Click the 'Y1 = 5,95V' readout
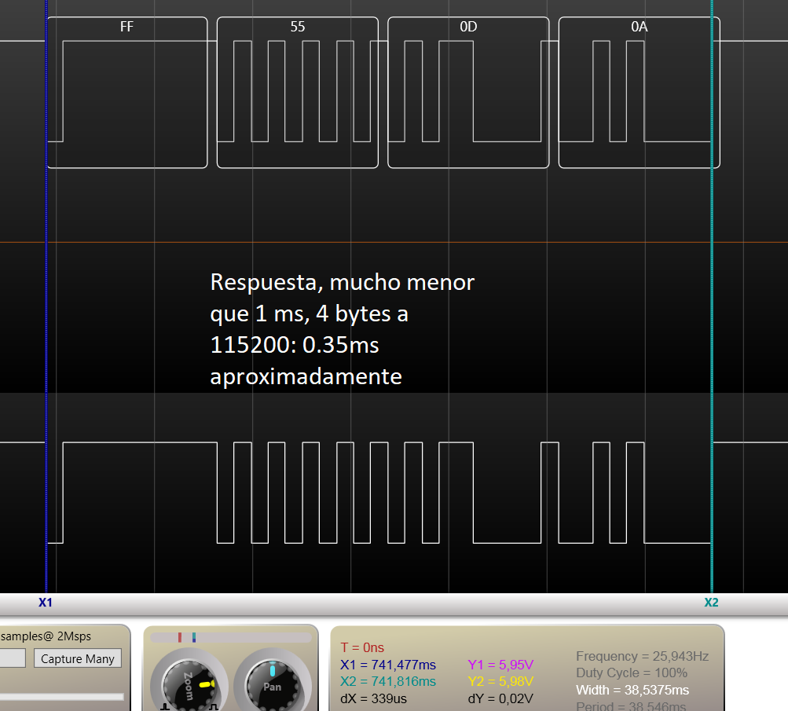 tap(500, 665)
